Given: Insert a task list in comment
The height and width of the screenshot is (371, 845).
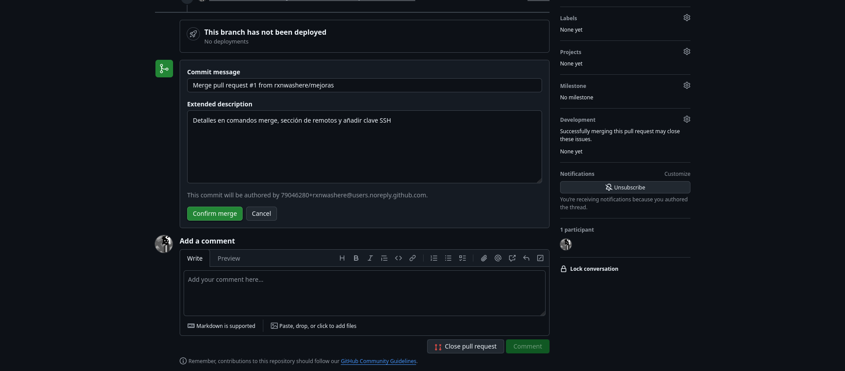Looking at the screenshot, I should (x=462, y=258).
